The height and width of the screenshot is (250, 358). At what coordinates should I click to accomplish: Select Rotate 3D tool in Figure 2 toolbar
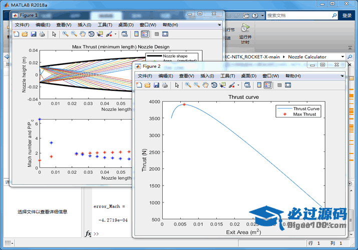[x=214, y=85]
